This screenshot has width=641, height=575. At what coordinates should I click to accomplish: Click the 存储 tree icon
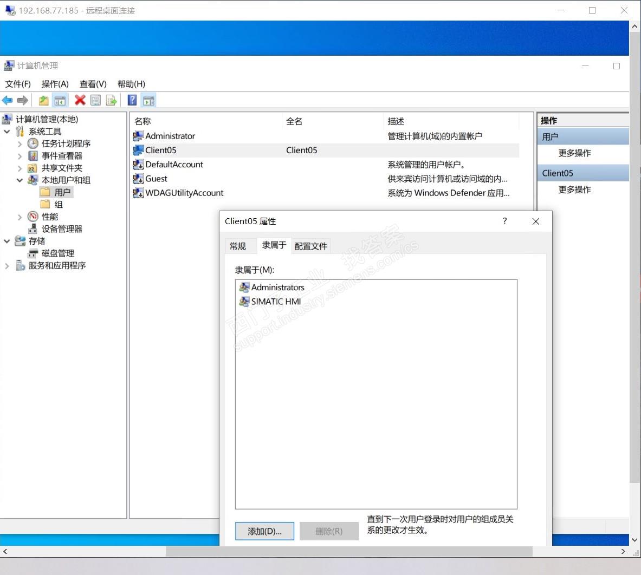coord(20,241)
